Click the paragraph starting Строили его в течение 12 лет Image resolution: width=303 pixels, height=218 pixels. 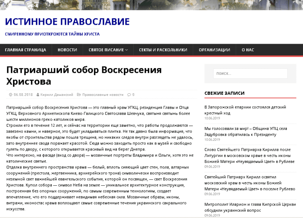tap(100, 137)
